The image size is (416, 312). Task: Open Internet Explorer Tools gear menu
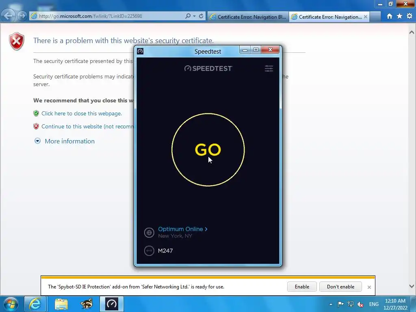point(409,16)
